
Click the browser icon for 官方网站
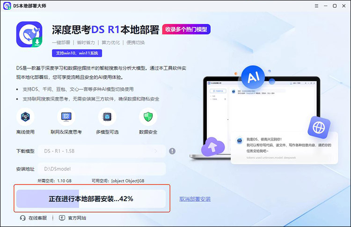[x=62, y=218]
